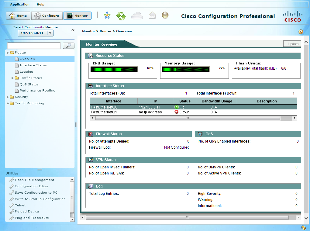
Task: Click the envelope feedback icon
Action: tap(152, 16)
